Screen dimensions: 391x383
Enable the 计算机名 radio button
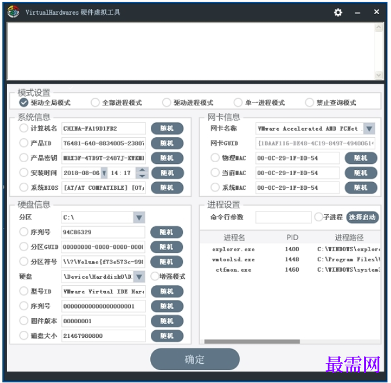pyautogui.click(x=24, y=128)
